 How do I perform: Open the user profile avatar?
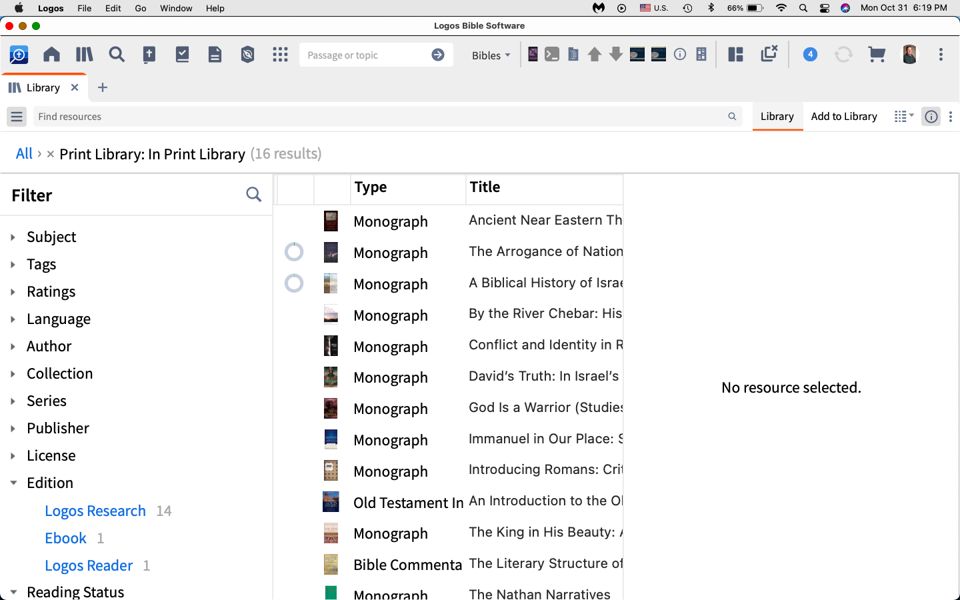pos(910,55)
